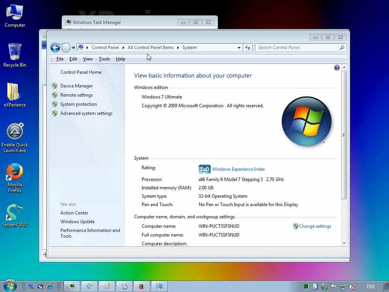Screen dimensions: 389x292
Task: Open Remote settings link
Action: (x=76, y=95)
